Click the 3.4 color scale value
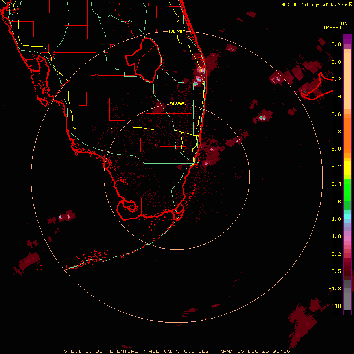354x354 pixels. pyautogui.click(x=336, y=184)
